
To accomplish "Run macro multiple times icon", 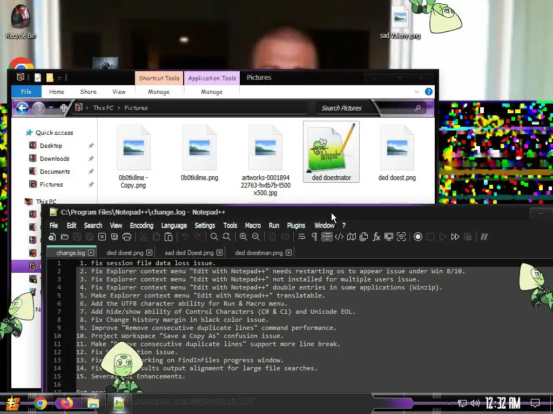I will pos(455,237).
